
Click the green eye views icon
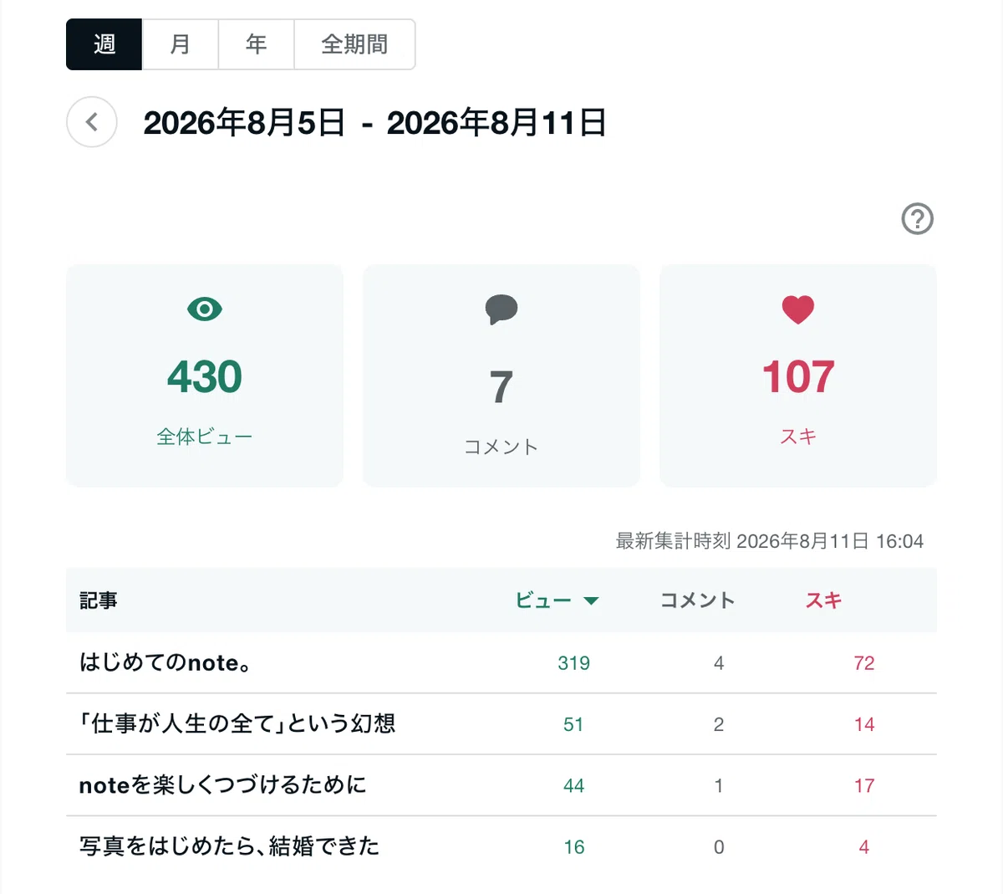point(205,309)
